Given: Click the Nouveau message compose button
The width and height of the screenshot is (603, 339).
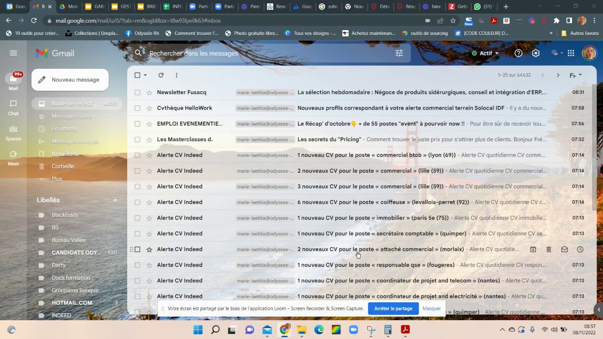Looking at the screenshot, I should click(x=70, y=80).
